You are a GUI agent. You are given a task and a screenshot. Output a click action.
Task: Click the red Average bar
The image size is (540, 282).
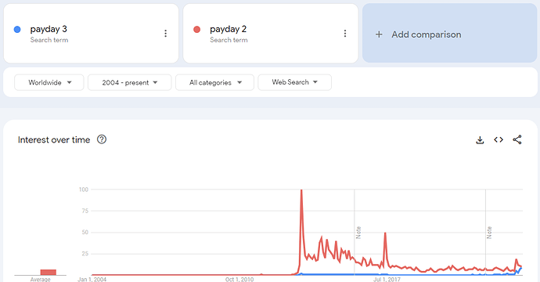coord(49,272)
